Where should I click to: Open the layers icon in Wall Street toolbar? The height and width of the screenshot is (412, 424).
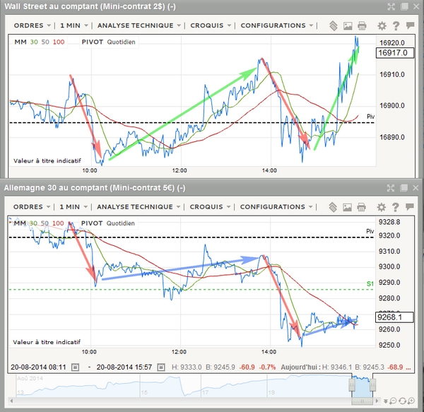click(334, 26)
